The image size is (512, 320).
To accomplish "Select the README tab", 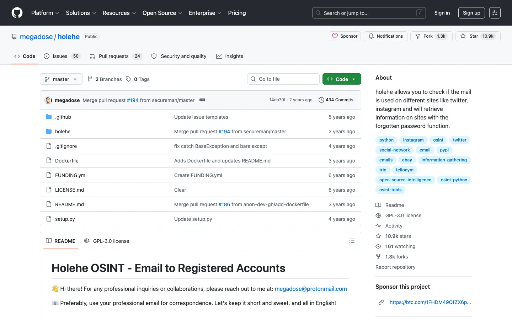I will pyautogui.click(x=60, y=241).
